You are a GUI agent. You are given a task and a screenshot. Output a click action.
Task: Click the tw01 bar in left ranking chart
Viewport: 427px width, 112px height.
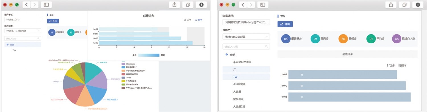[146, 43]
